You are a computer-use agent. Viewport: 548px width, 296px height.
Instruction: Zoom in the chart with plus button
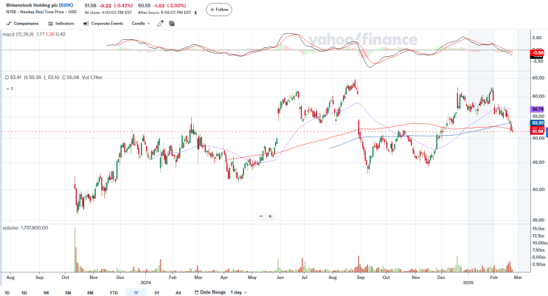tap(270, 216)
